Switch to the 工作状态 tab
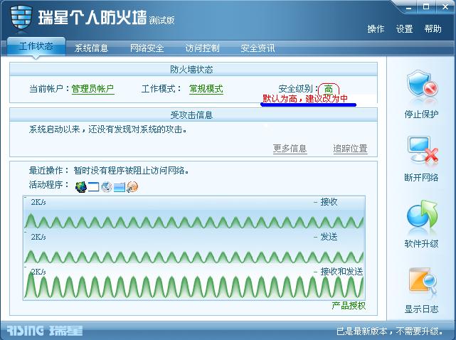Image resolution: width=456 pixels, height=340 pixels. pyautogui.click(x=36, y=46)
